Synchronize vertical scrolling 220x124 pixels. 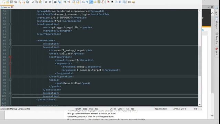pos(74,2)
